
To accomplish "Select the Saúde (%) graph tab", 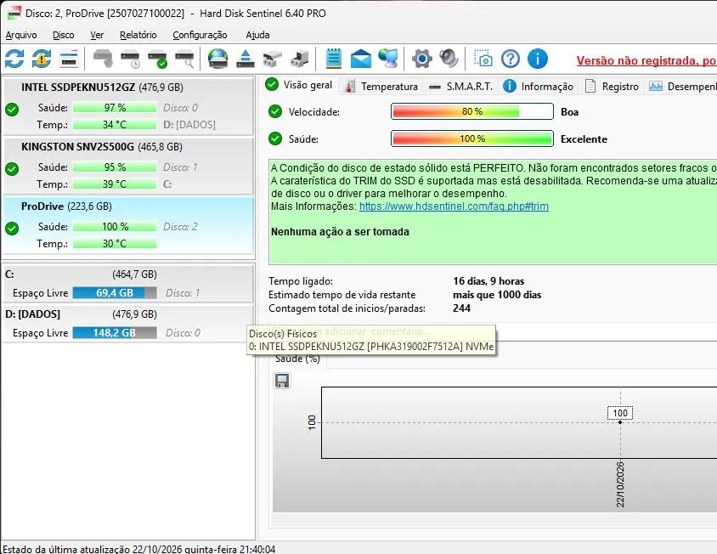I will pyautogui.click(x=297, y=359).
